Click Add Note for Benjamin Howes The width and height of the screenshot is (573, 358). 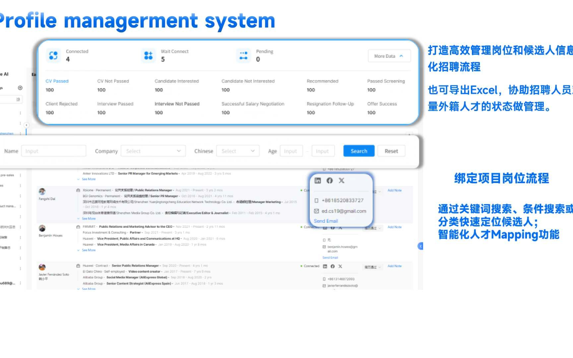point(394,227)
